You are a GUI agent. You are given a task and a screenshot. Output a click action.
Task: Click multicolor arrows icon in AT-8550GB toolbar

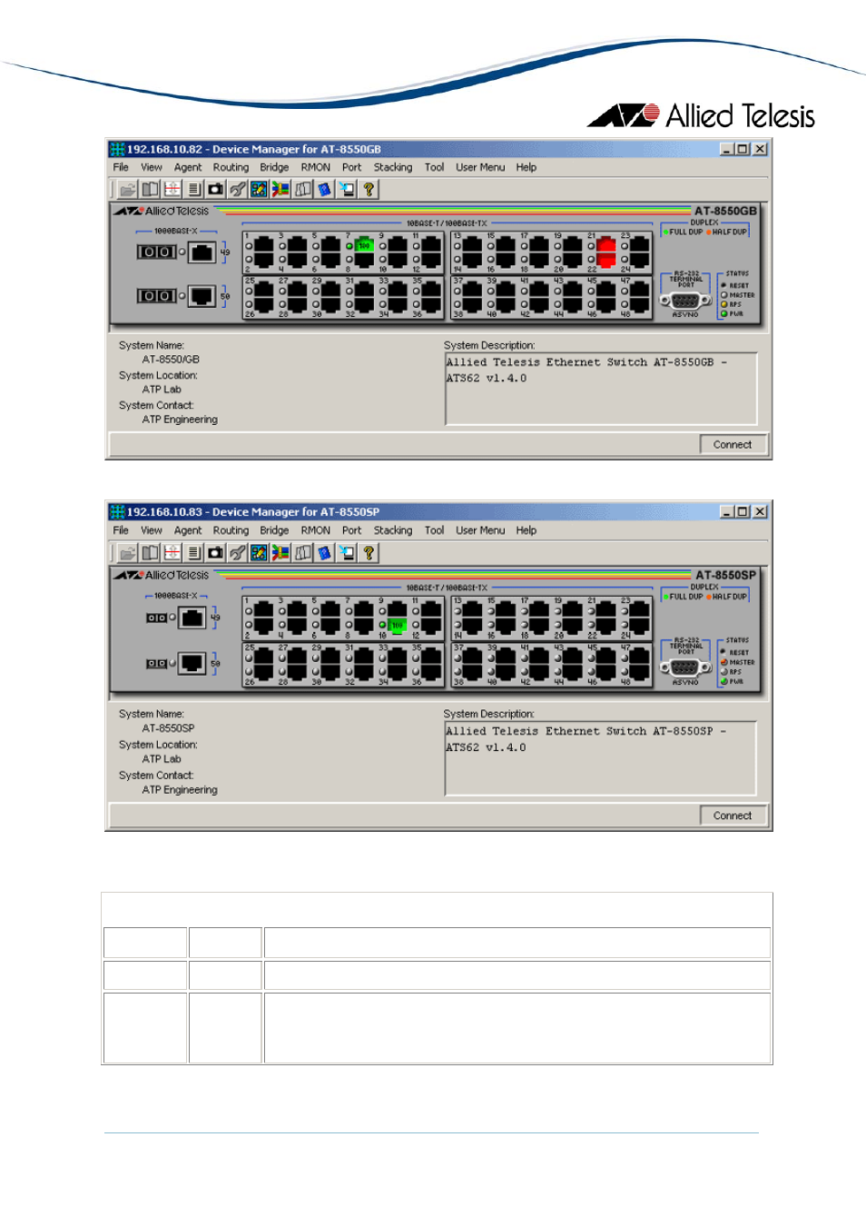click(280, 189)
